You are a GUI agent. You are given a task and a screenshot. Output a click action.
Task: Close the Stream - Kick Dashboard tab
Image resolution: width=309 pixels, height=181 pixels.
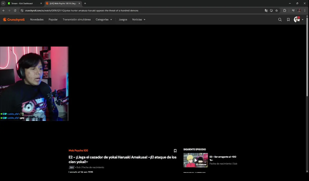pos(41,4)
